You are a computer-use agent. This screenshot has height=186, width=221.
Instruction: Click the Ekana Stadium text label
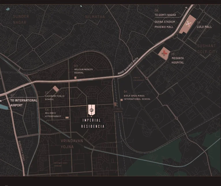[165, 22]
